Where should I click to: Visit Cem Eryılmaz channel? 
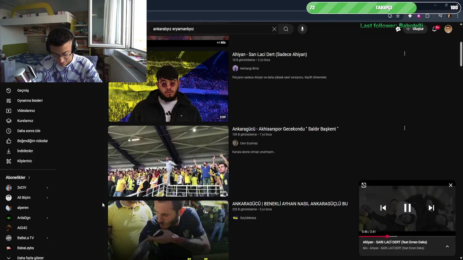(x=249, y=143)
